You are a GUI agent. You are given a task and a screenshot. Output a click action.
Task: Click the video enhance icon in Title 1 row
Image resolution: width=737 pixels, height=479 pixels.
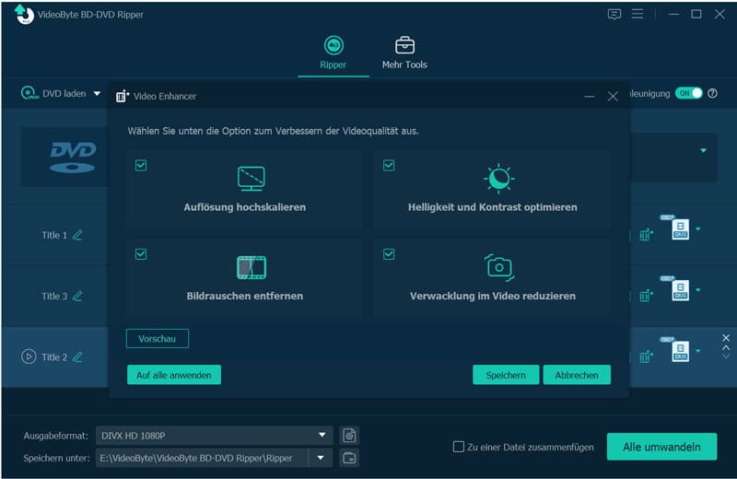point(647,234)
